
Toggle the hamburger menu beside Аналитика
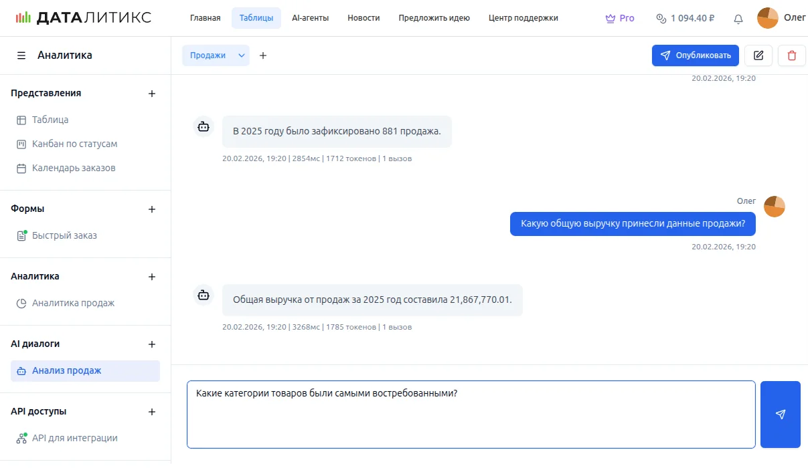21,55
